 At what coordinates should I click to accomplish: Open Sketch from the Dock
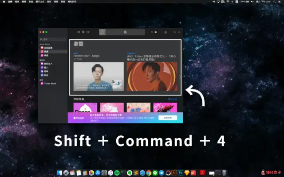pyautogui.click(x=187, y=173)
